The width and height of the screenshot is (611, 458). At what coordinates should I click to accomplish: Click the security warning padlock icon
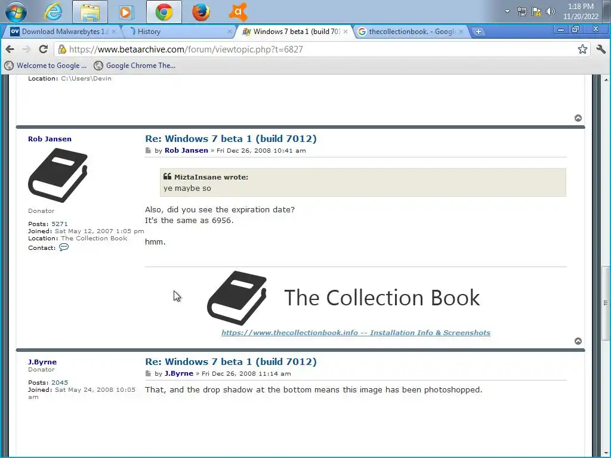pyautogui.click(x=62, y=49)
